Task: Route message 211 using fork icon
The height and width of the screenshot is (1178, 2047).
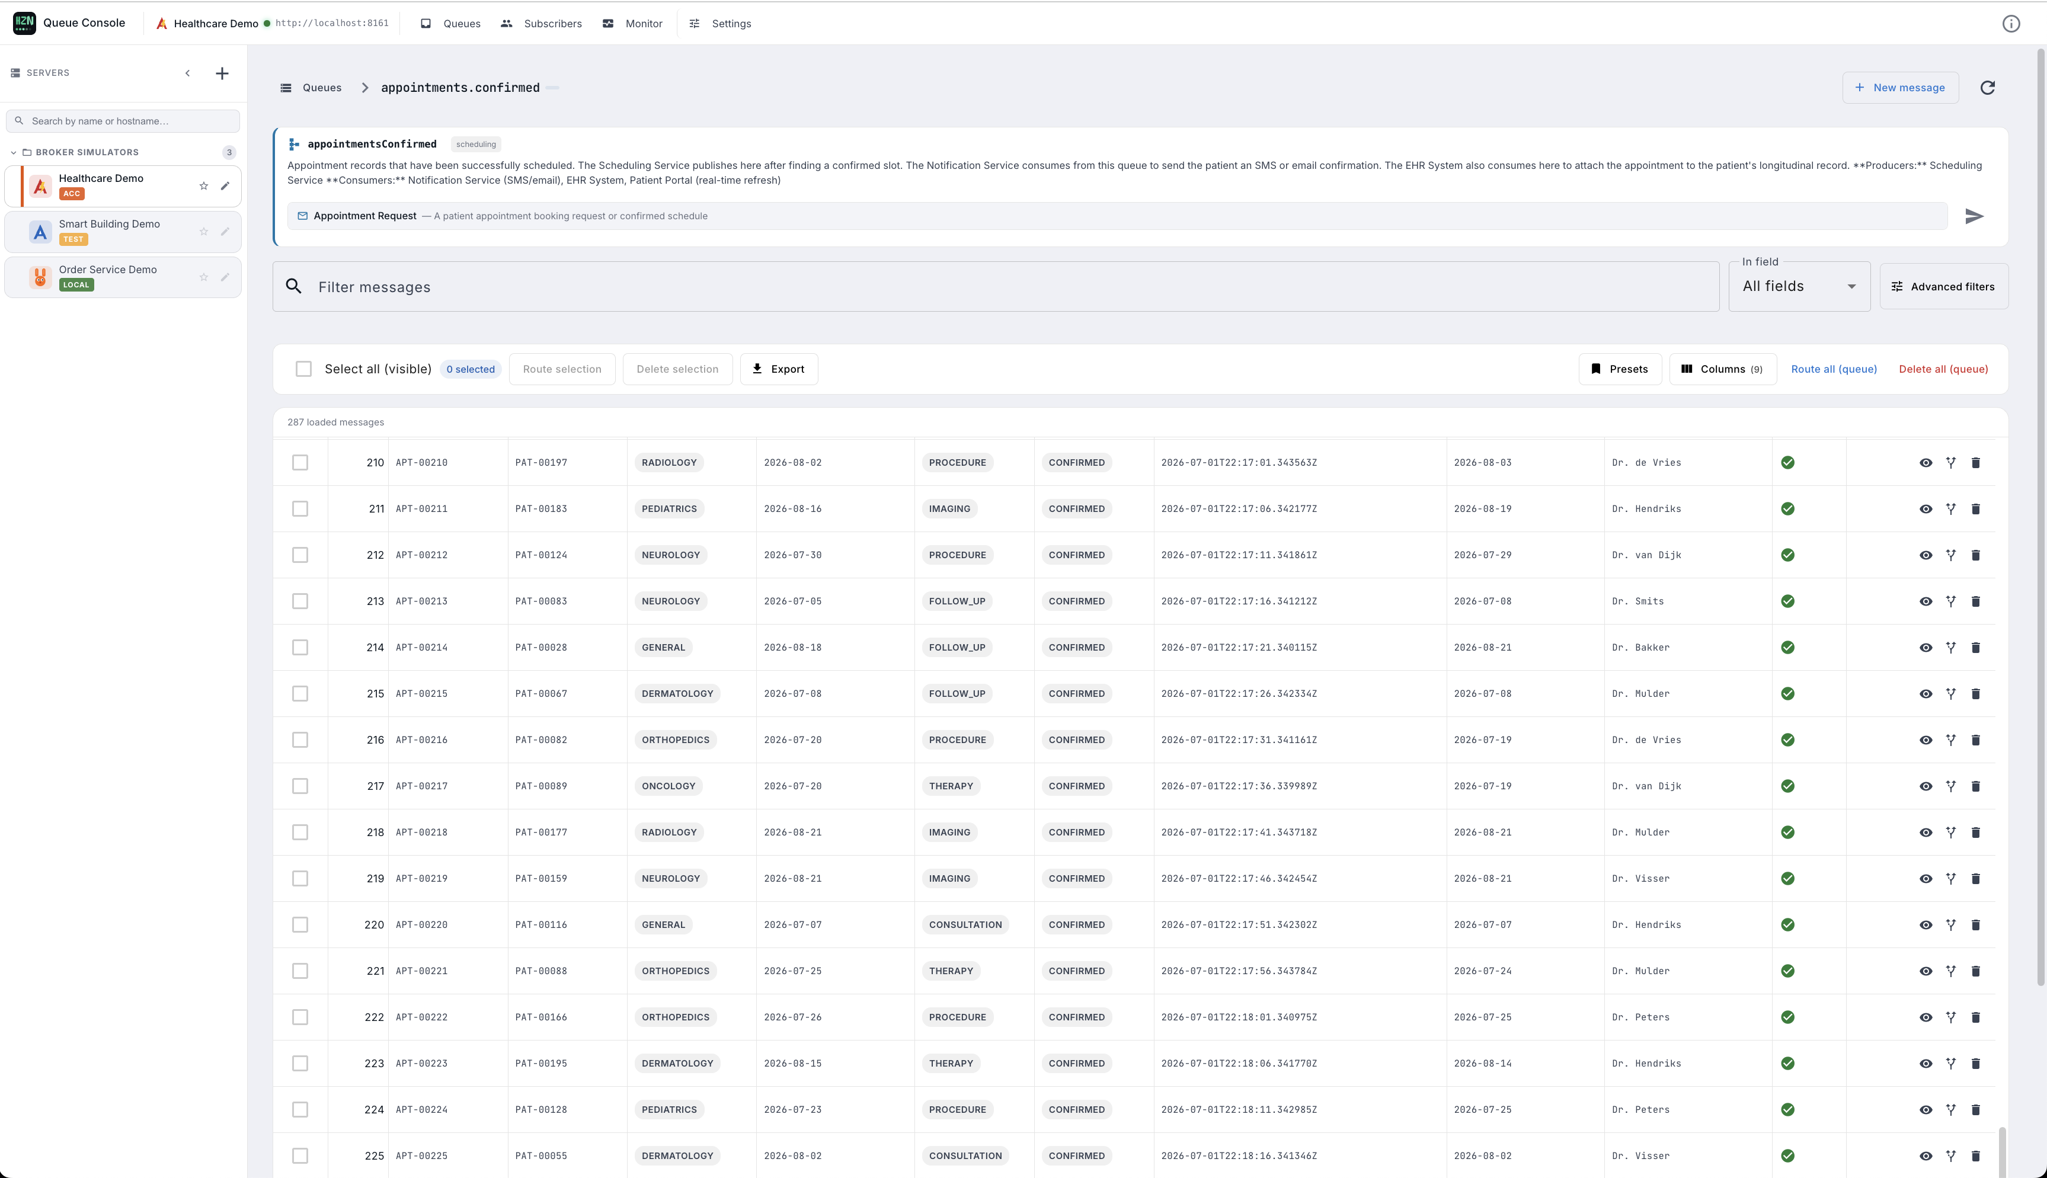Action: (x=1951, y=509)
